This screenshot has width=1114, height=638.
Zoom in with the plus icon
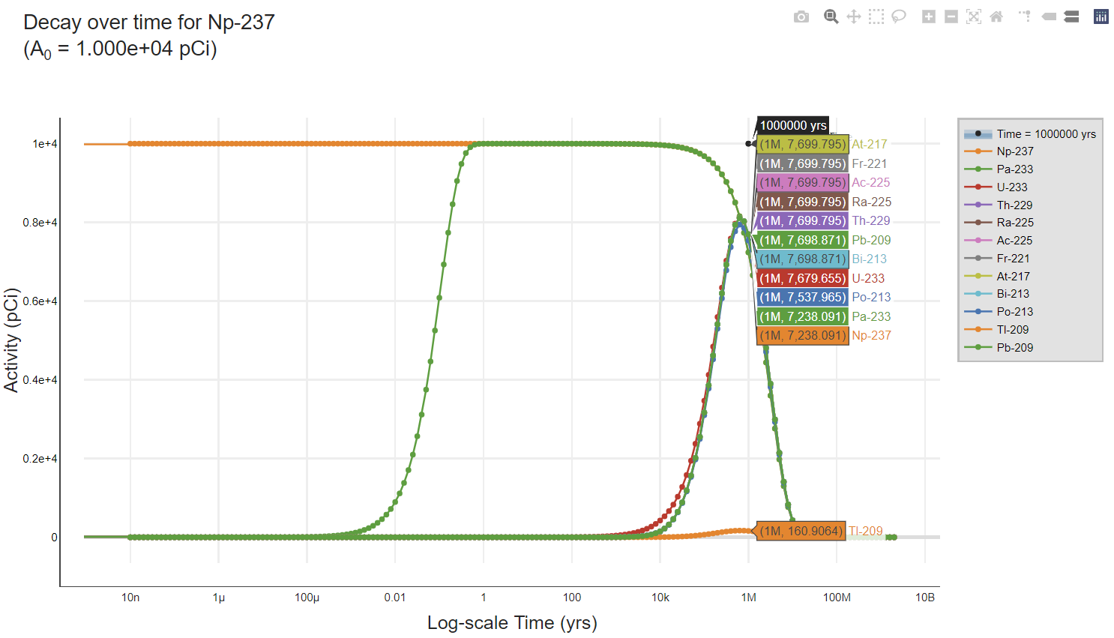tap(928, 16)
